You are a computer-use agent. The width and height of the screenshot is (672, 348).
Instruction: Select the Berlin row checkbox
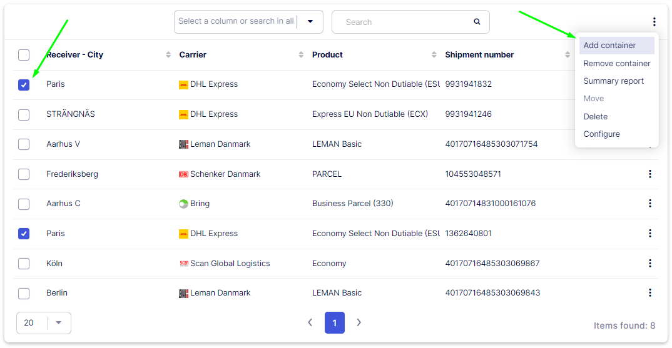pos(24,293)
